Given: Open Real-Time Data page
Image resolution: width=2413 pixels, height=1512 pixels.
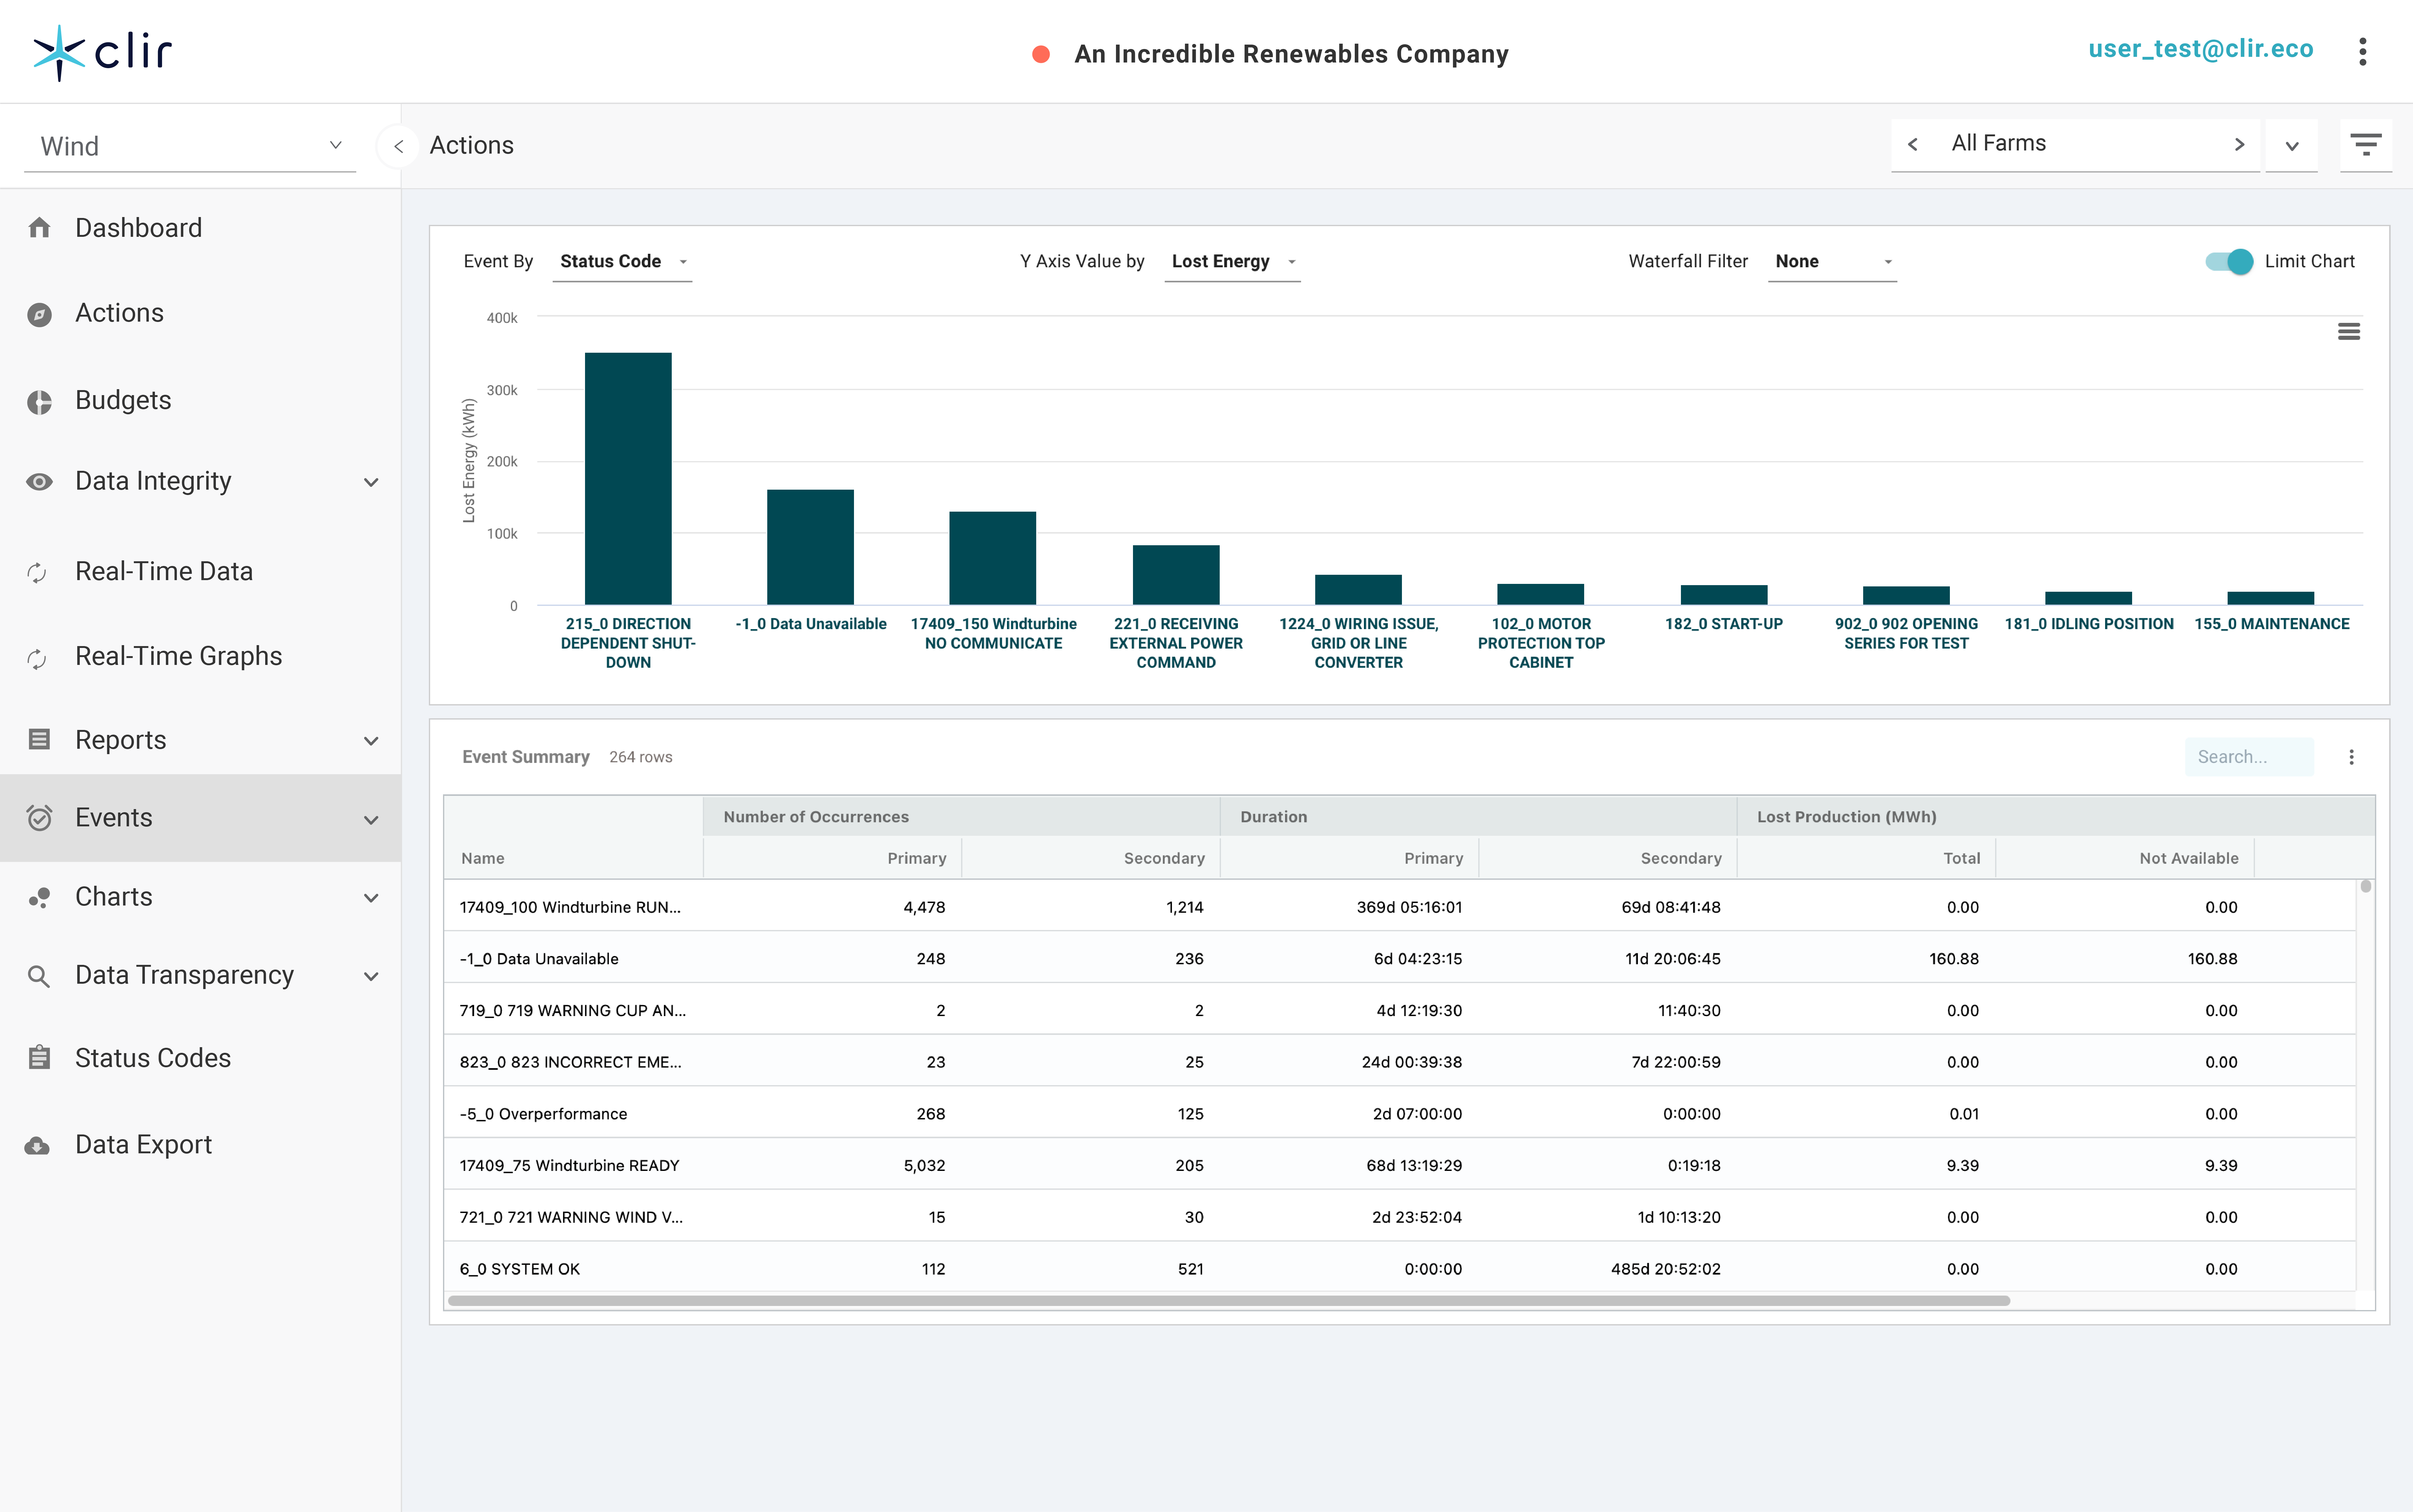Looking at the screenshot, I should 164,571.
